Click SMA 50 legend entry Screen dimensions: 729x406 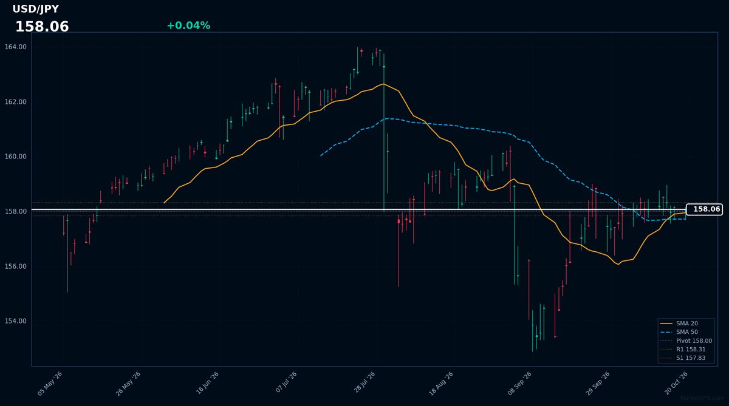click(679, 332)
